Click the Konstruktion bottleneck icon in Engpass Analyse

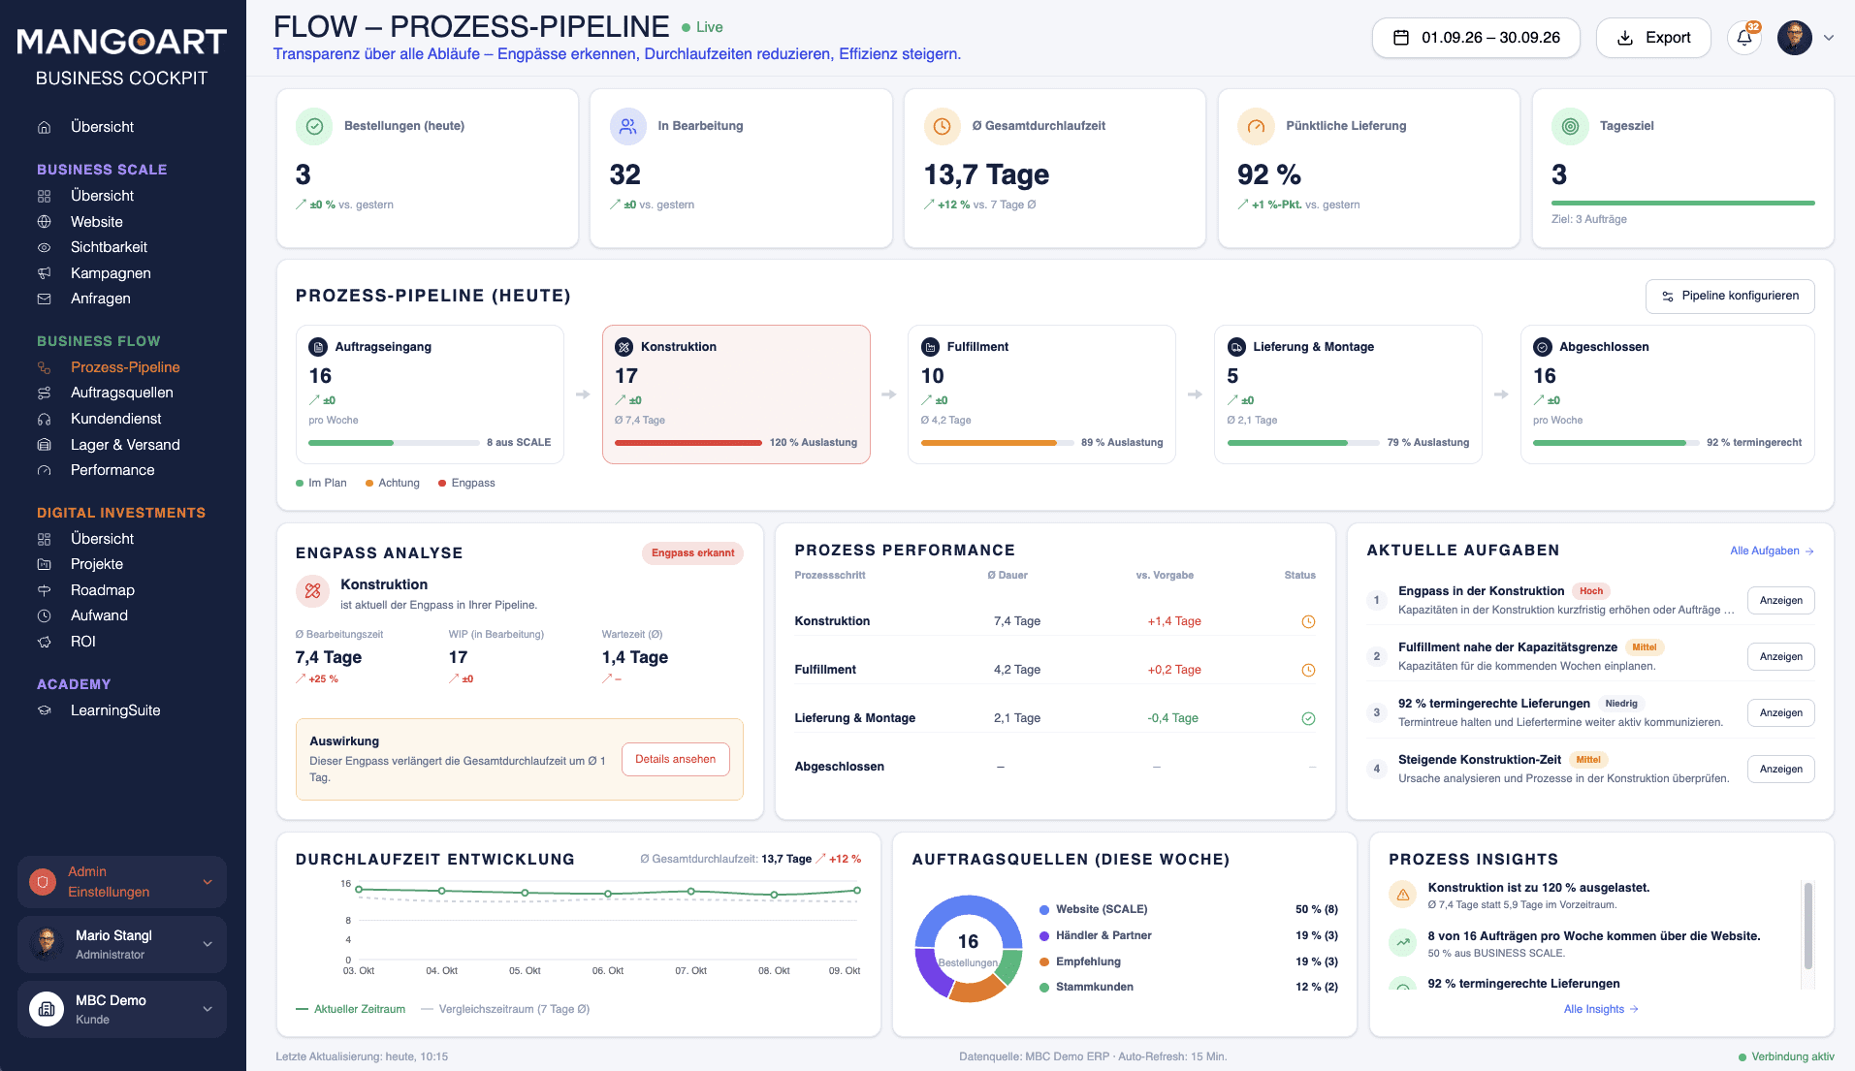(x=313, y=590)
